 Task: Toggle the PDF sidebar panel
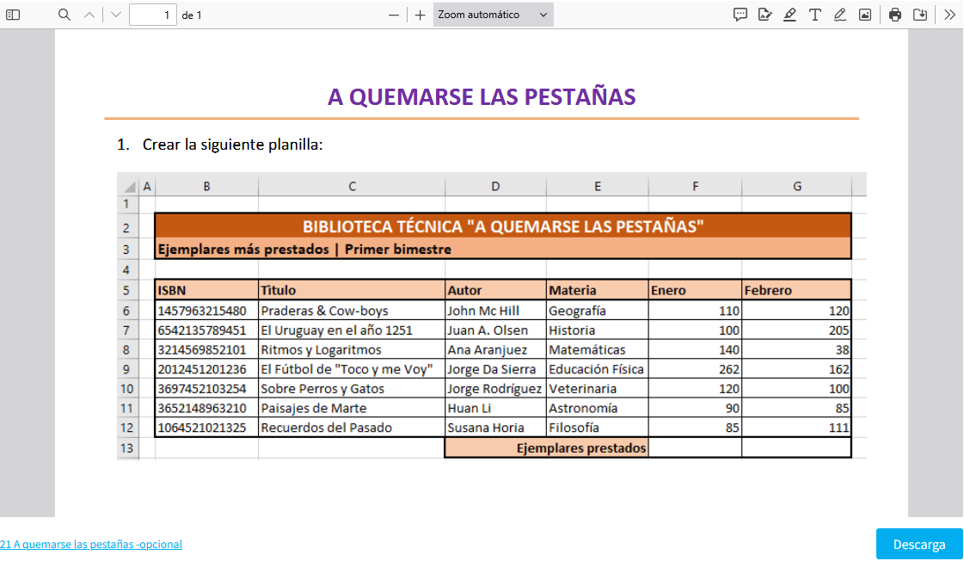13,15
